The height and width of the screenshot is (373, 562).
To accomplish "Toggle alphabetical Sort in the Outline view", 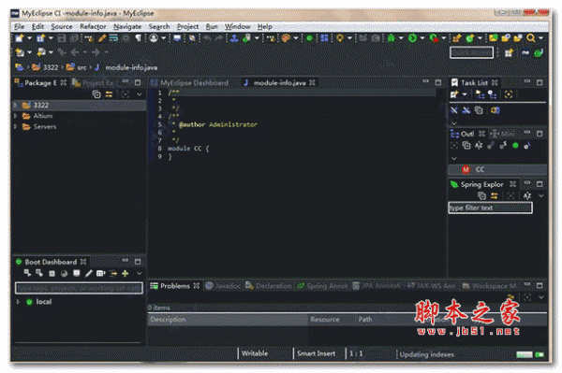I will [x=479, y=145].
